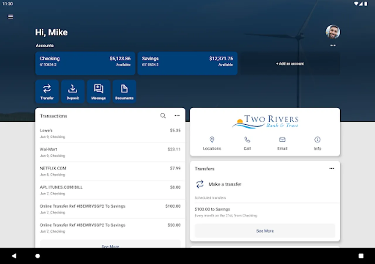Tap the Android recent apps button
Image resolution: width=375 pixels, height=264 pixels.
(x=361, y=256)
